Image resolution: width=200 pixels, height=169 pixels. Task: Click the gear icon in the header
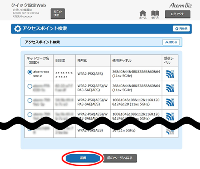pyautogui.click(x=18, y=29)
